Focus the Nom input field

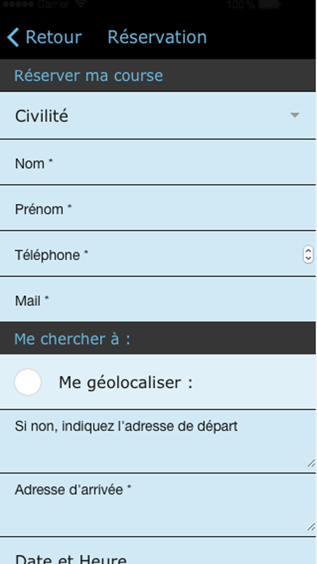tap(158, 162)
